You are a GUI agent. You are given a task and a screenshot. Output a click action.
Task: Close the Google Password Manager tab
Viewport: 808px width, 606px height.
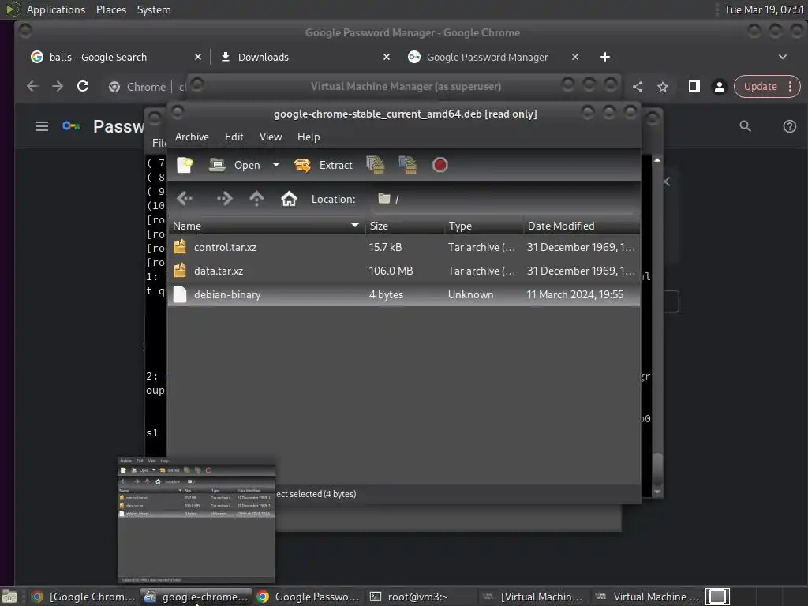[575, 57]
